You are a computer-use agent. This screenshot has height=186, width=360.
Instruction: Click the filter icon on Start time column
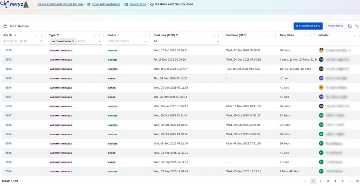pyautogui.click(x=177, y=35)
